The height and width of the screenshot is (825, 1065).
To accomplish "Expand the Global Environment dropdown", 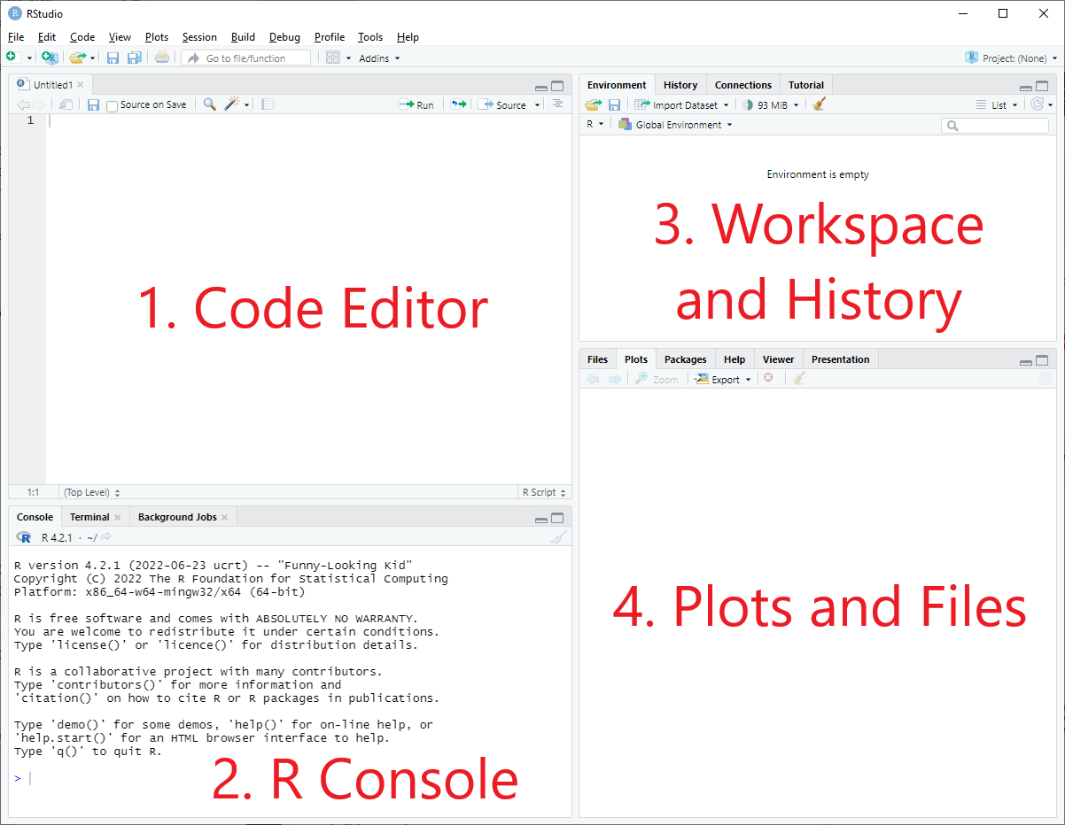I will point(678,125).
